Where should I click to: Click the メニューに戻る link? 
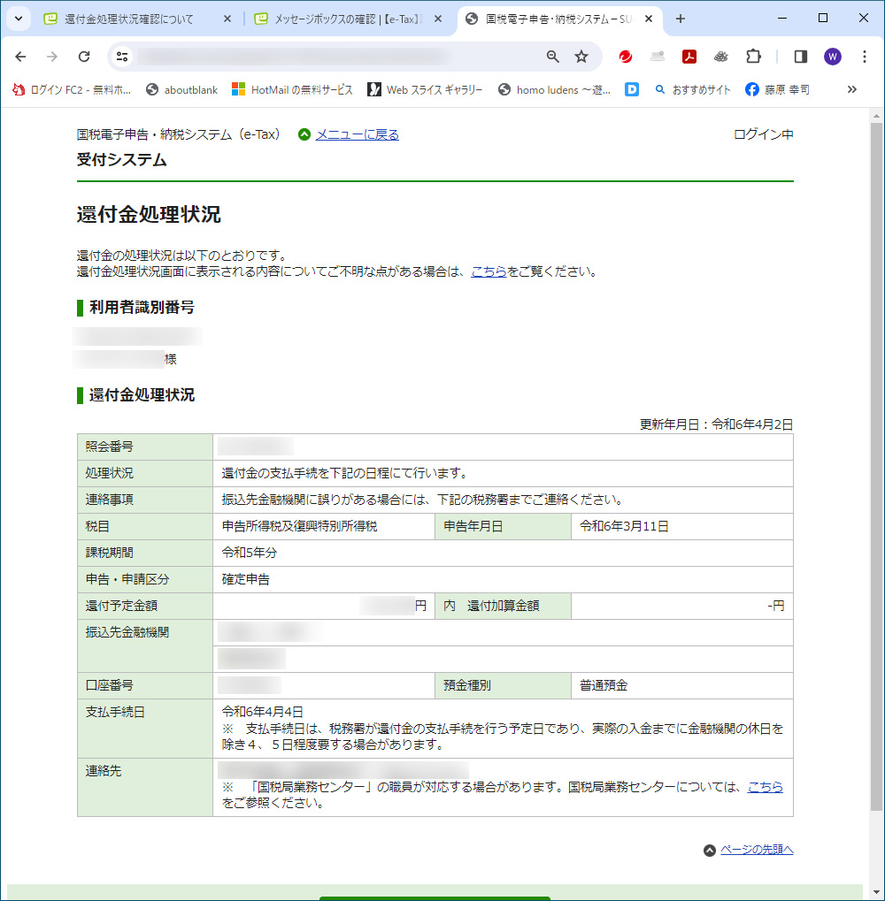[357, 134]
